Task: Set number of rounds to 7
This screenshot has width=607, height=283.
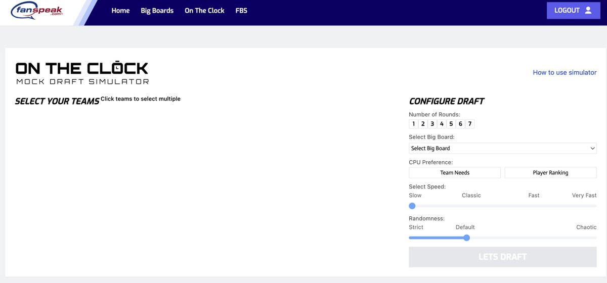Action: pos(470,124)
